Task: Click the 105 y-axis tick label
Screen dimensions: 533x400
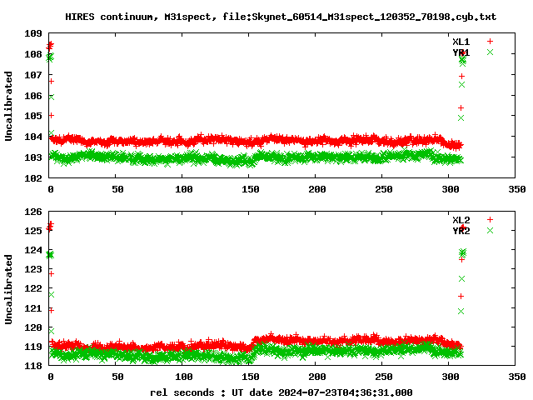Action: coord(33,116)
